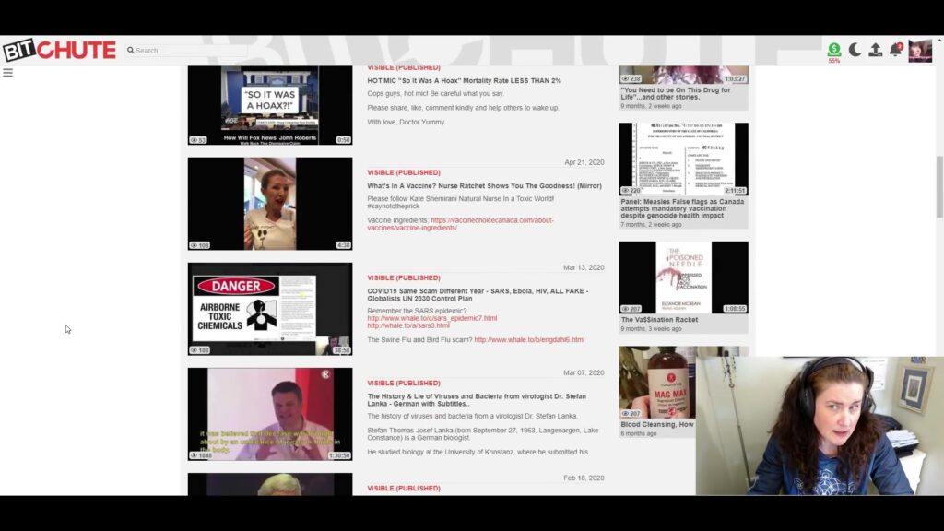
Task: Click view count eye on Lanka thumbnail
Action: pyautogui.click(x=194, y=455)
